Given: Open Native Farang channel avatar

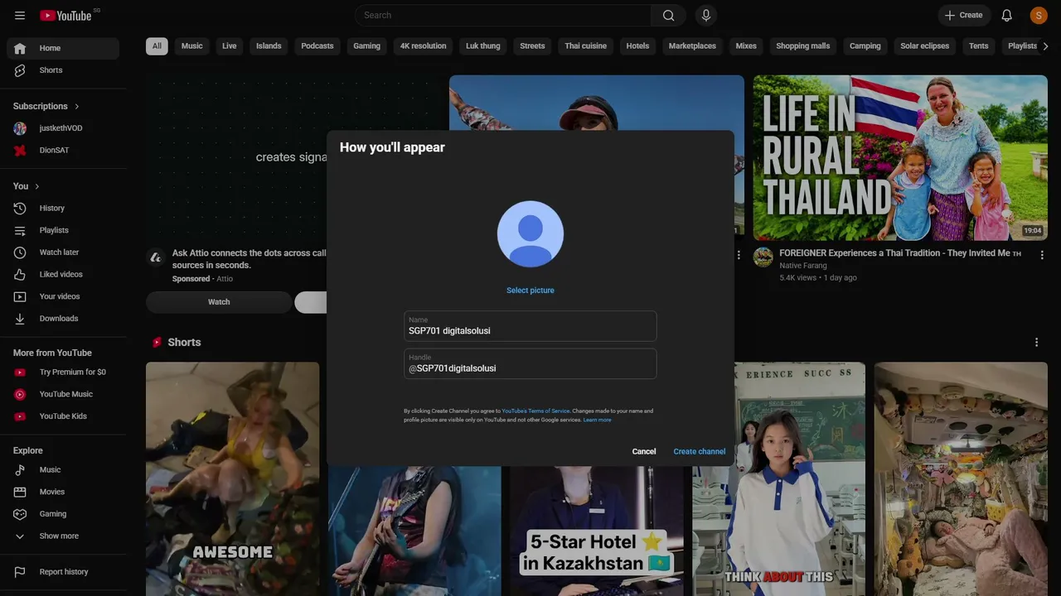Looking at the screenshot, I should pos(763,257).
